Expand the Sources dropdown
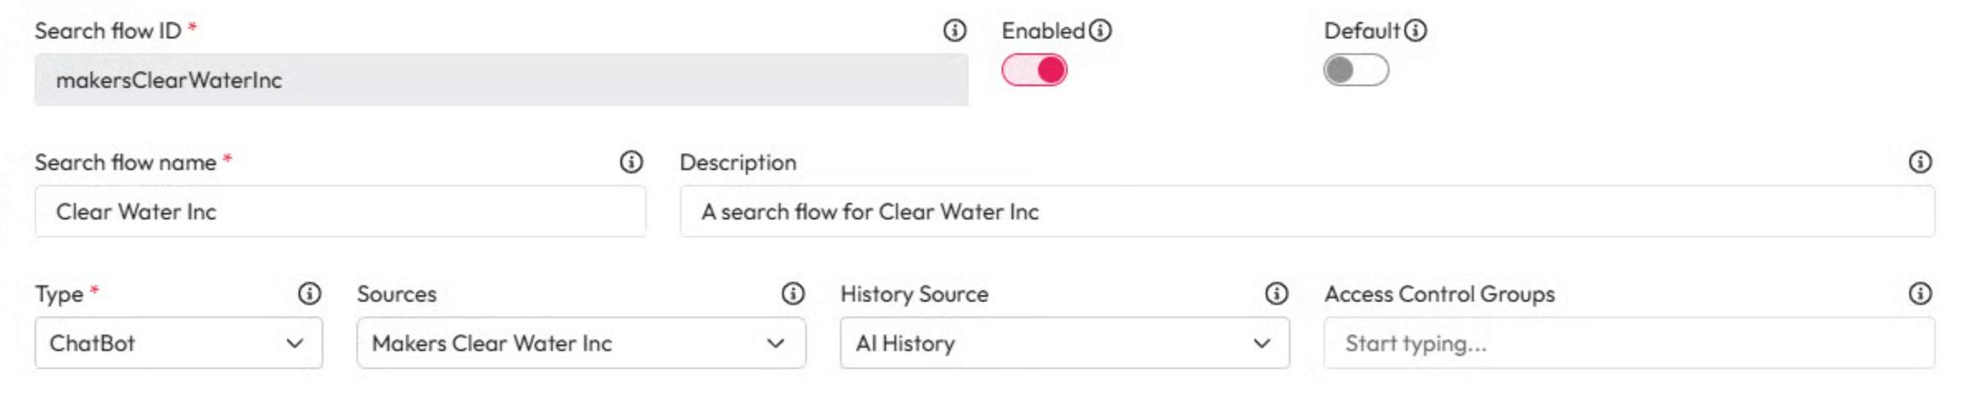The height and width of the screenshot is (398, 1962). coord(581,344)
